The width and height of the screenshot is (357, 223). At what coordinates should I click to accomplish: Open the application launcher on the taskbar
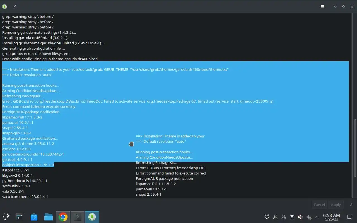click(6, 217)
